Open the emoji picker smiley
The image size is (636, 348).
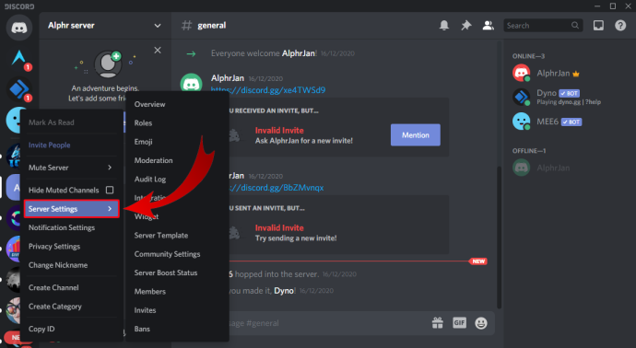pos(481,323)
